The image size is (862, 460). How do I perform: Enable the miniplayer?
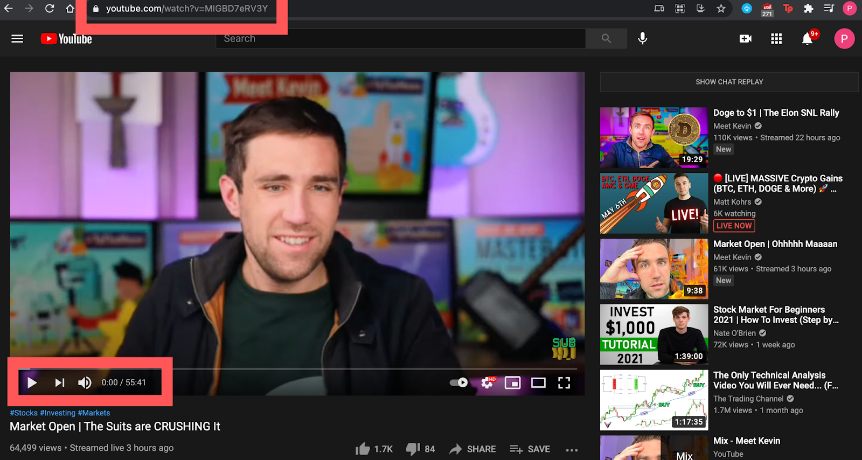point(512,382)
